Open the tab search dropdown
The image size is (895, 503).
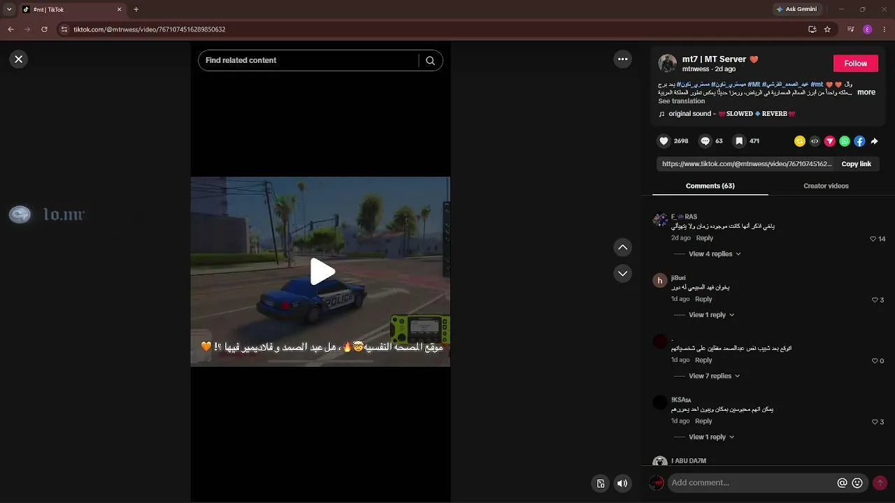[x=9, y=10]
